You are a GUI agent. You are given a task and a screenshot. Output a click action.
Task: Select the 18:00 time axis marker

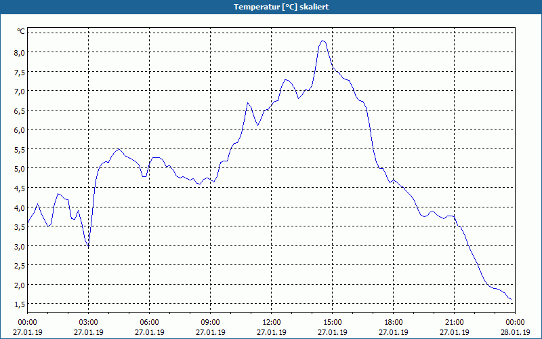tap(394, 323)
